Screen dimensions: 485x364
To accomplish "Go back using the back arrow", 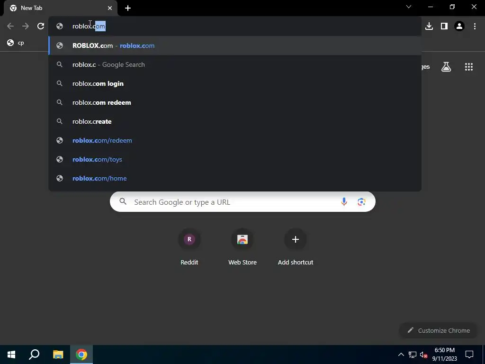I will [10, 27].
